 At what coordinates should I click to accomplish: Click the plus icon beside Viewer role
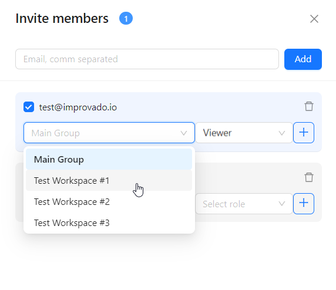click(304, 133)
